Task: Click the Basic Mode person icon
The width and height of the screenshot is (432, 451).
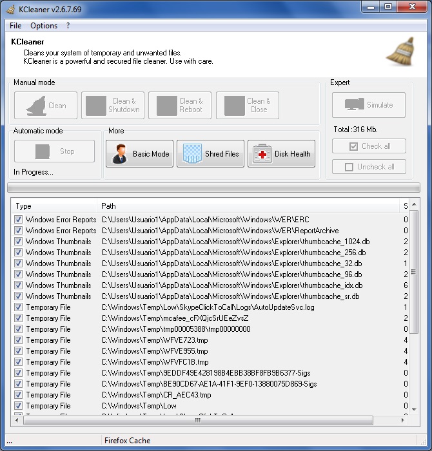Action: coord(119,154)
